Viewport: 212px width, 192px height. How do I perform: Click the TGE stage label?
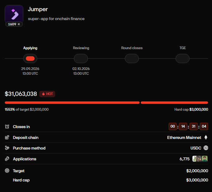pyautogui.click(x=182, y=48)
